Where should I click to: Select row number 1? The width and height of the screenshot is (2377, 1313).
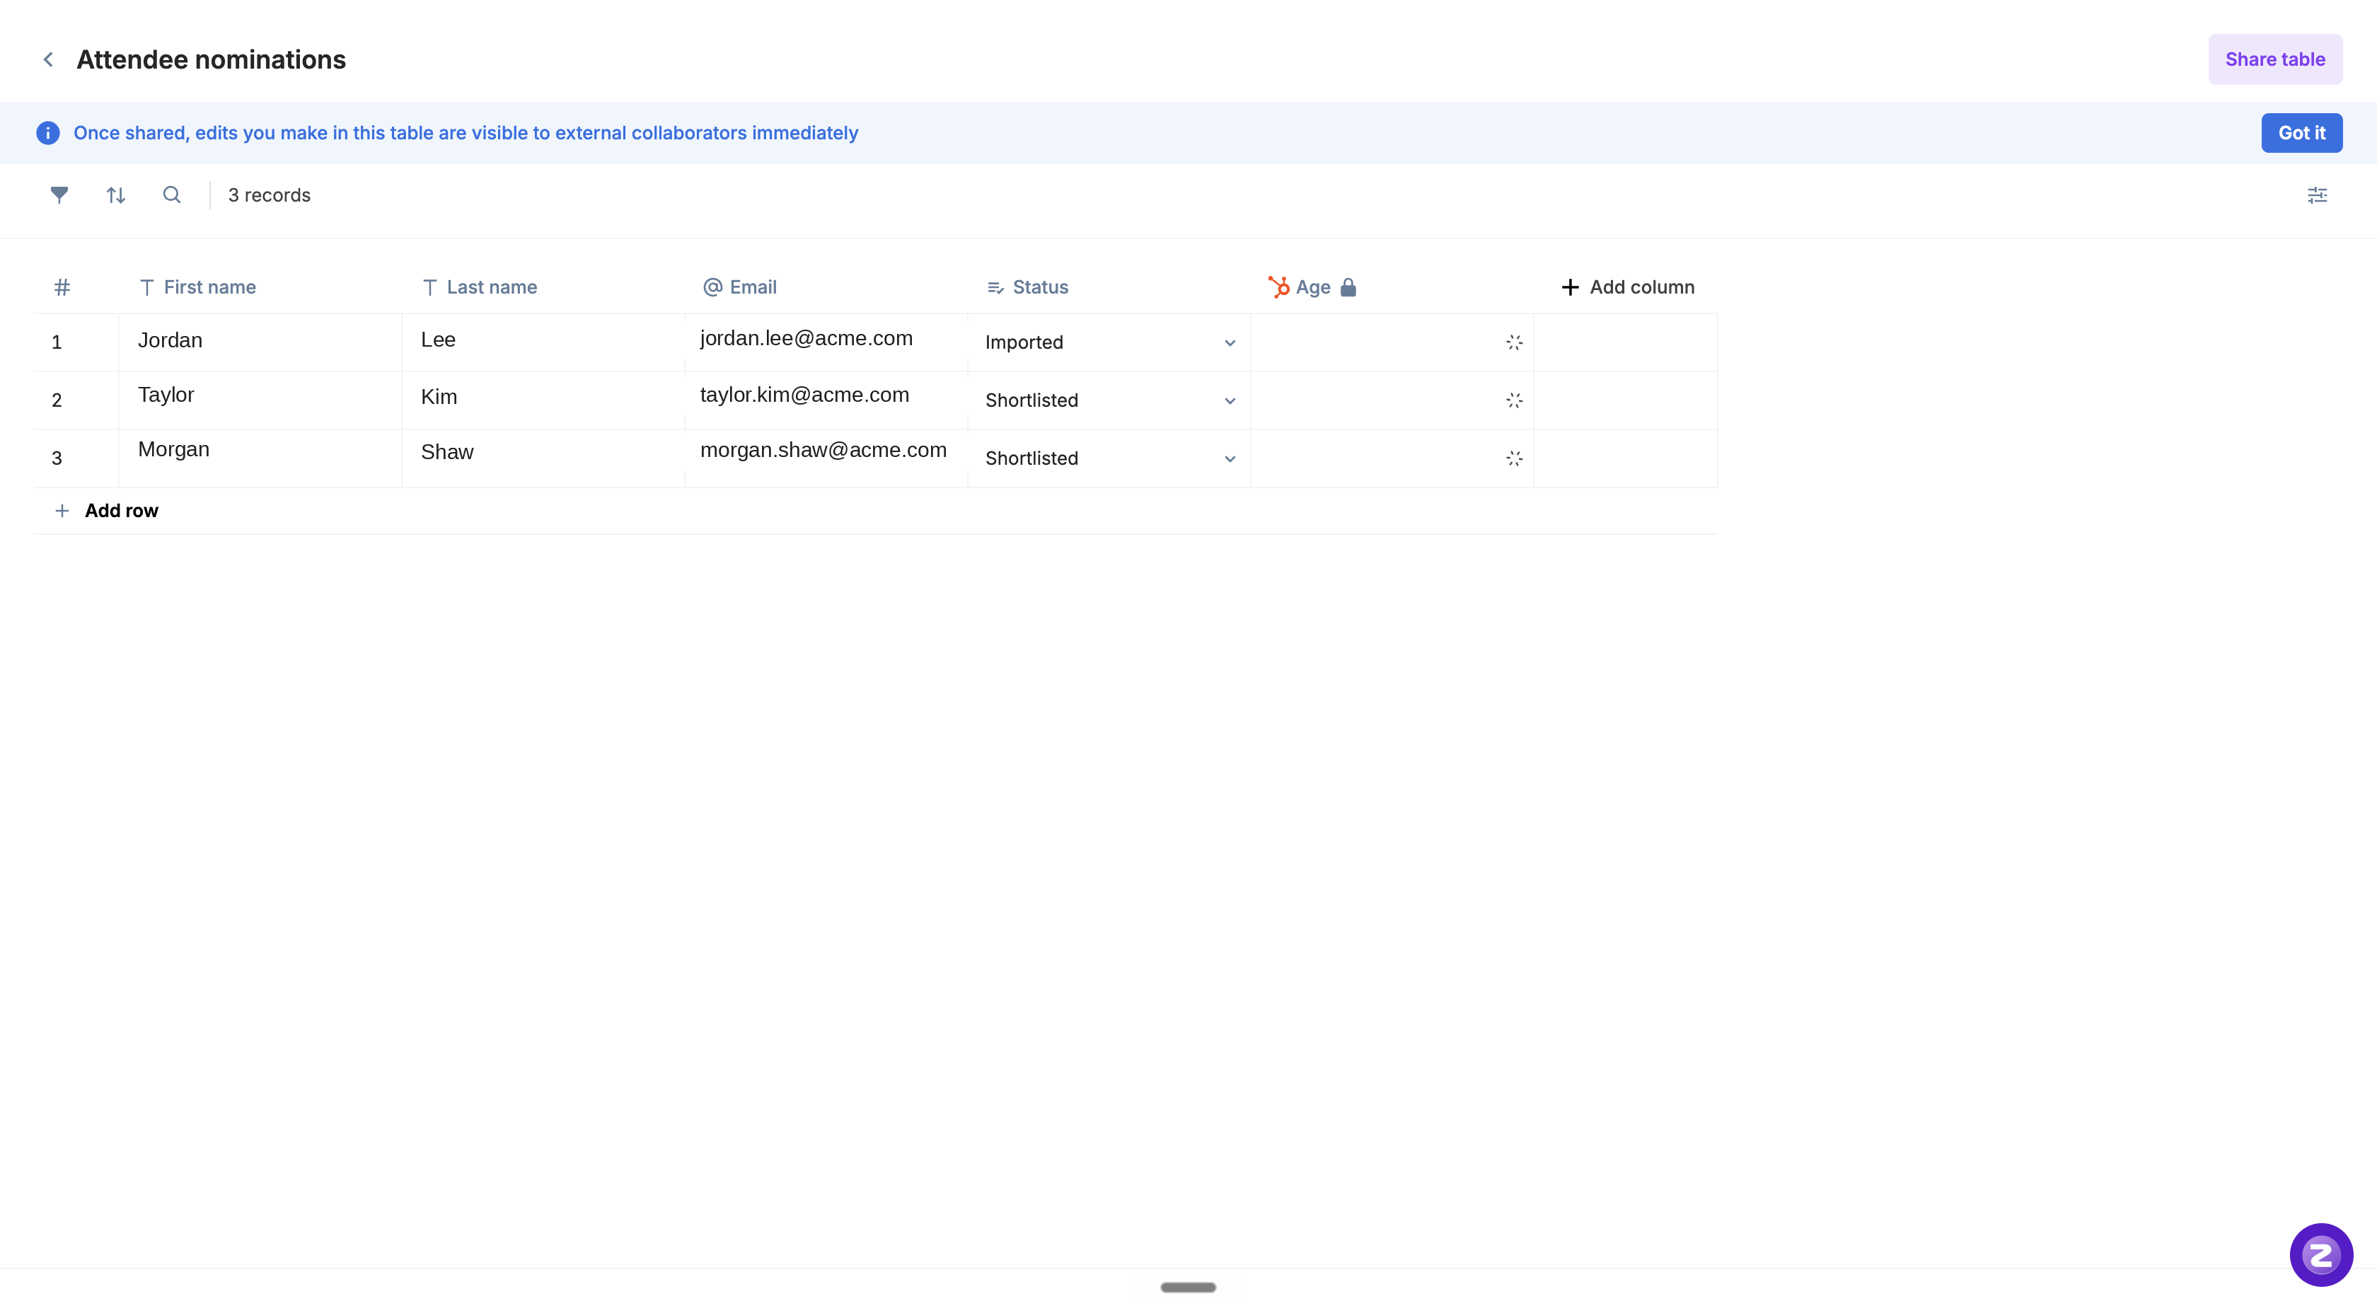[57, 342]
